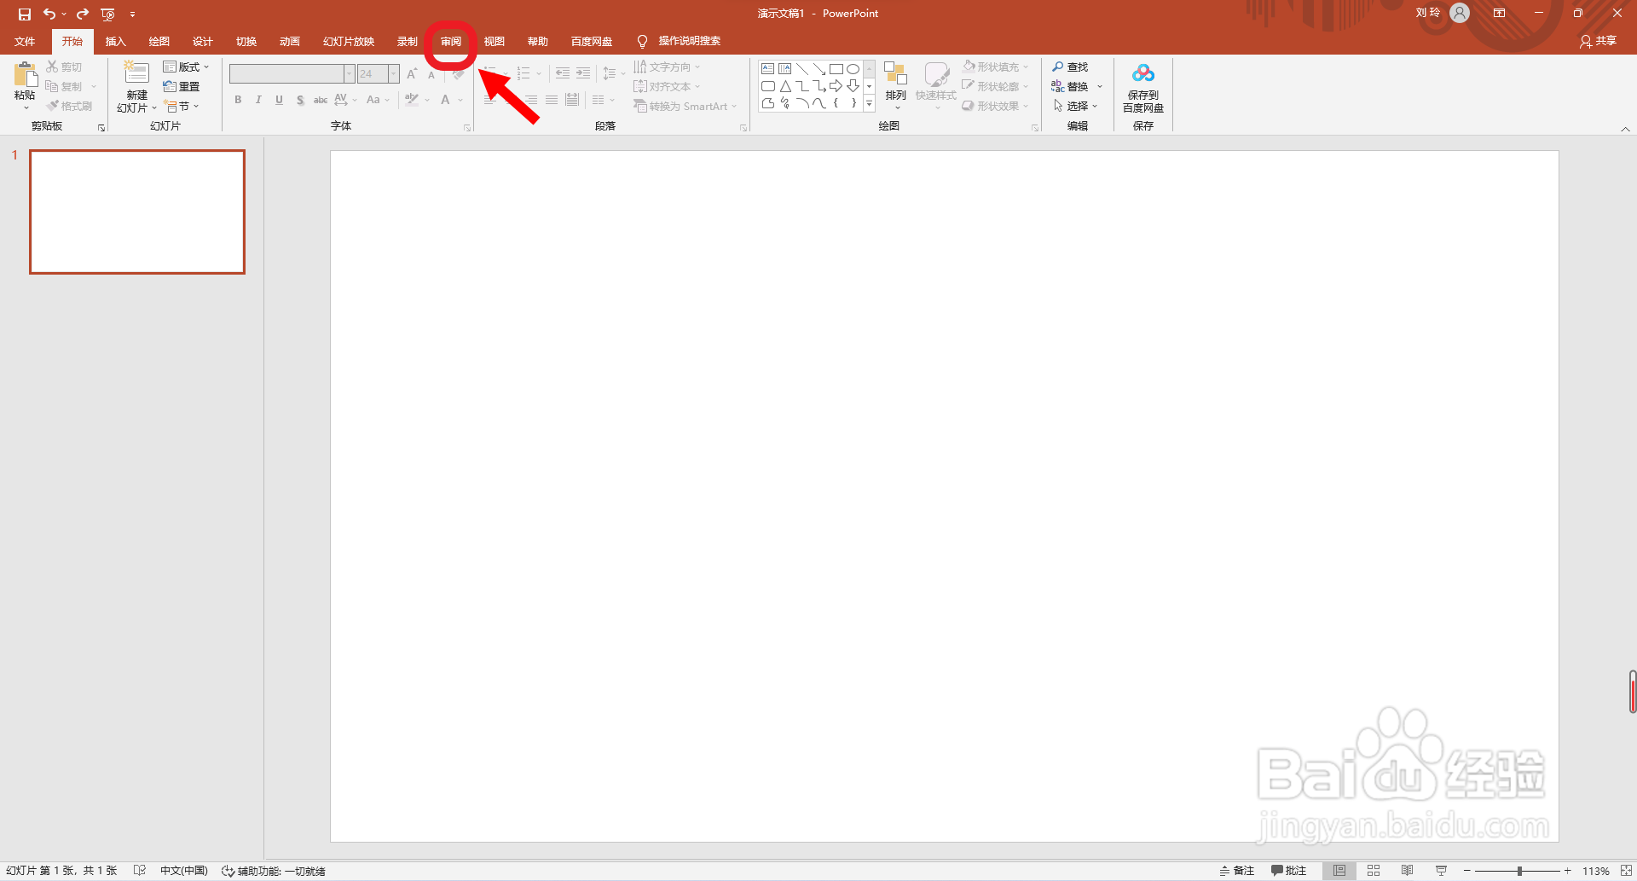Click Reset slide button 重置
The width and height of the screenshot is (1637, 881).
tap(181, 86)
